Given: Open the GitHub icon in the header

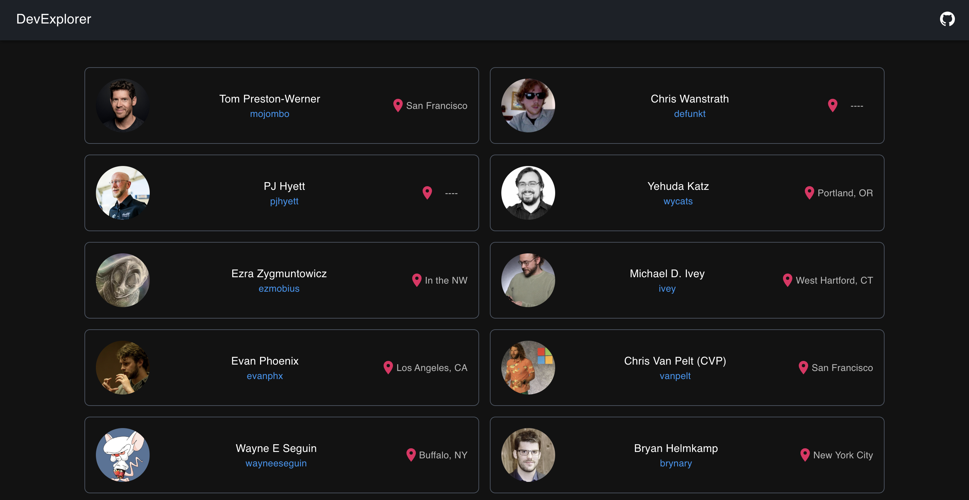Looking at the screenshot, I should (x=947, y=19).
